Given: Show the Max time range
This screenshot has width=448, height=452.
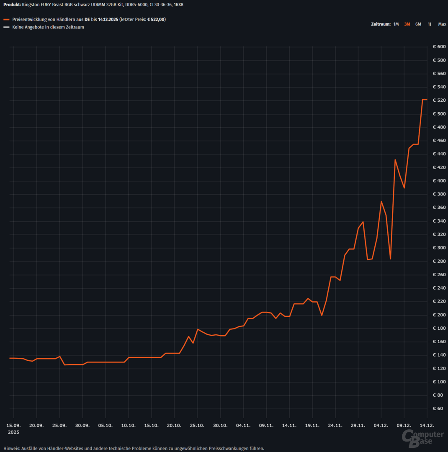Looking at the screenshot, I should (442, 24).
